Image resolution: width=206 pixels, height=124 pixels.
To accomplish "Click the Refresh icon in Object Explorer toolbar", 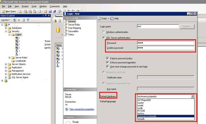I will click(x=23, y=20).
